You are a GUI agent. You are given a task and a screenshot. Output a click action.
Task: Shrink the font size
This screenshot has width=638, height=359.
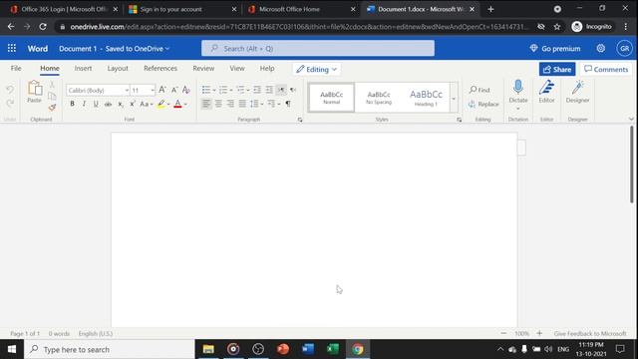(174, 90)
